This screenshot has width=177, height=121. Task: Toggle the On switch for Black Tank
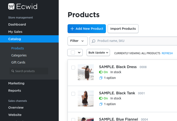(101, 98)
